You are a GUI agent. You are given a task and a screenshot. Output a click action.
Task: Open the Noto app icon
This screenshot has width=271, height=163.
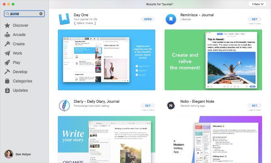point(171,105)
